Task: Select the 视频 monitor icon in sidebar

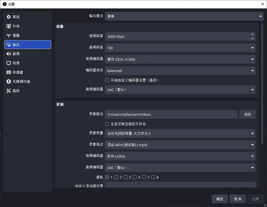Action: (x=9, y=63)
